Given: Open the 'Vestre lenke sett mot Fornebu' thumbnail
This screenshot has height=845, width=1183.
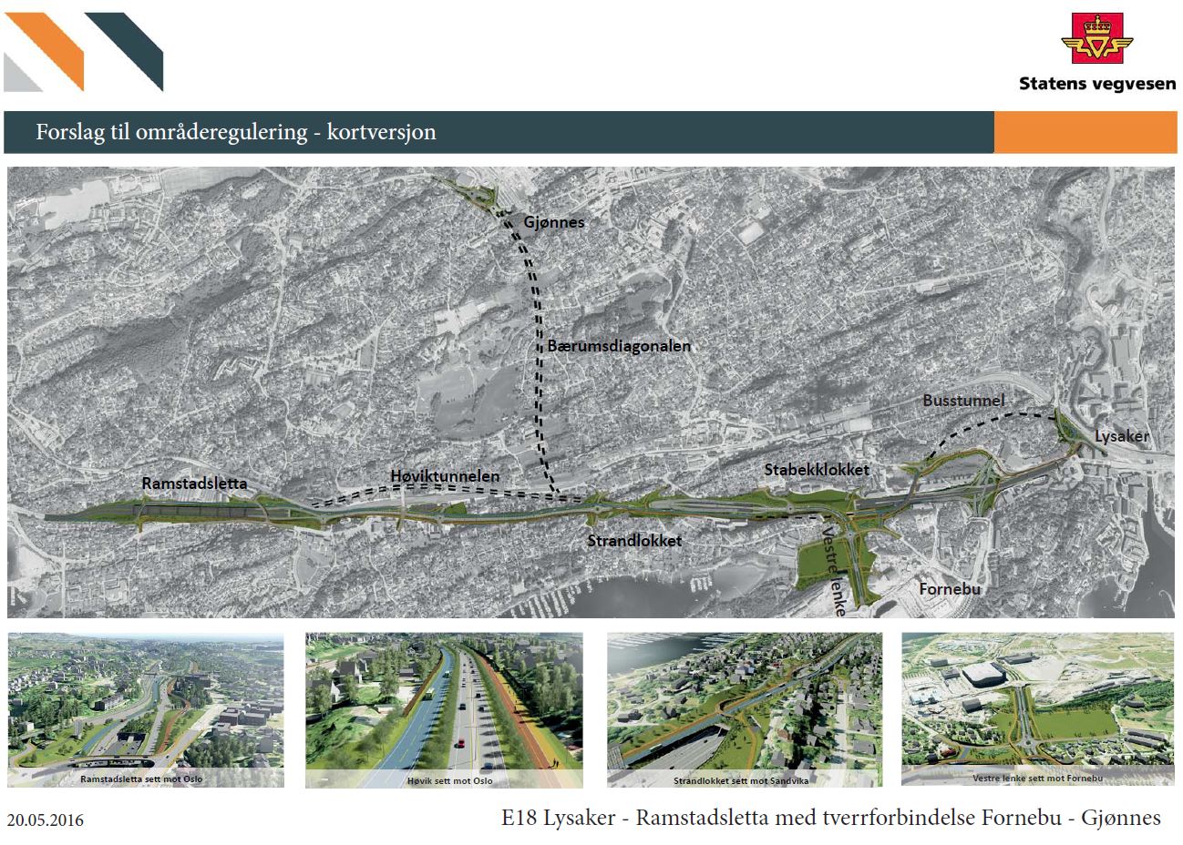Looking at the screenshot, I should [x=1038, y=709].
